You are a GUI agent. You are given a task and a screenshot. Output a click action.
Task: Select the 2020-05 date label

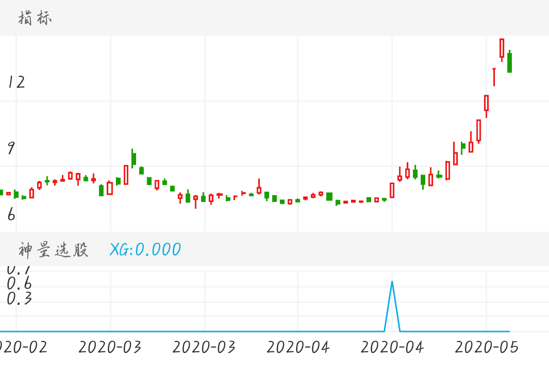pyautogui.click(x=486, y=348)
